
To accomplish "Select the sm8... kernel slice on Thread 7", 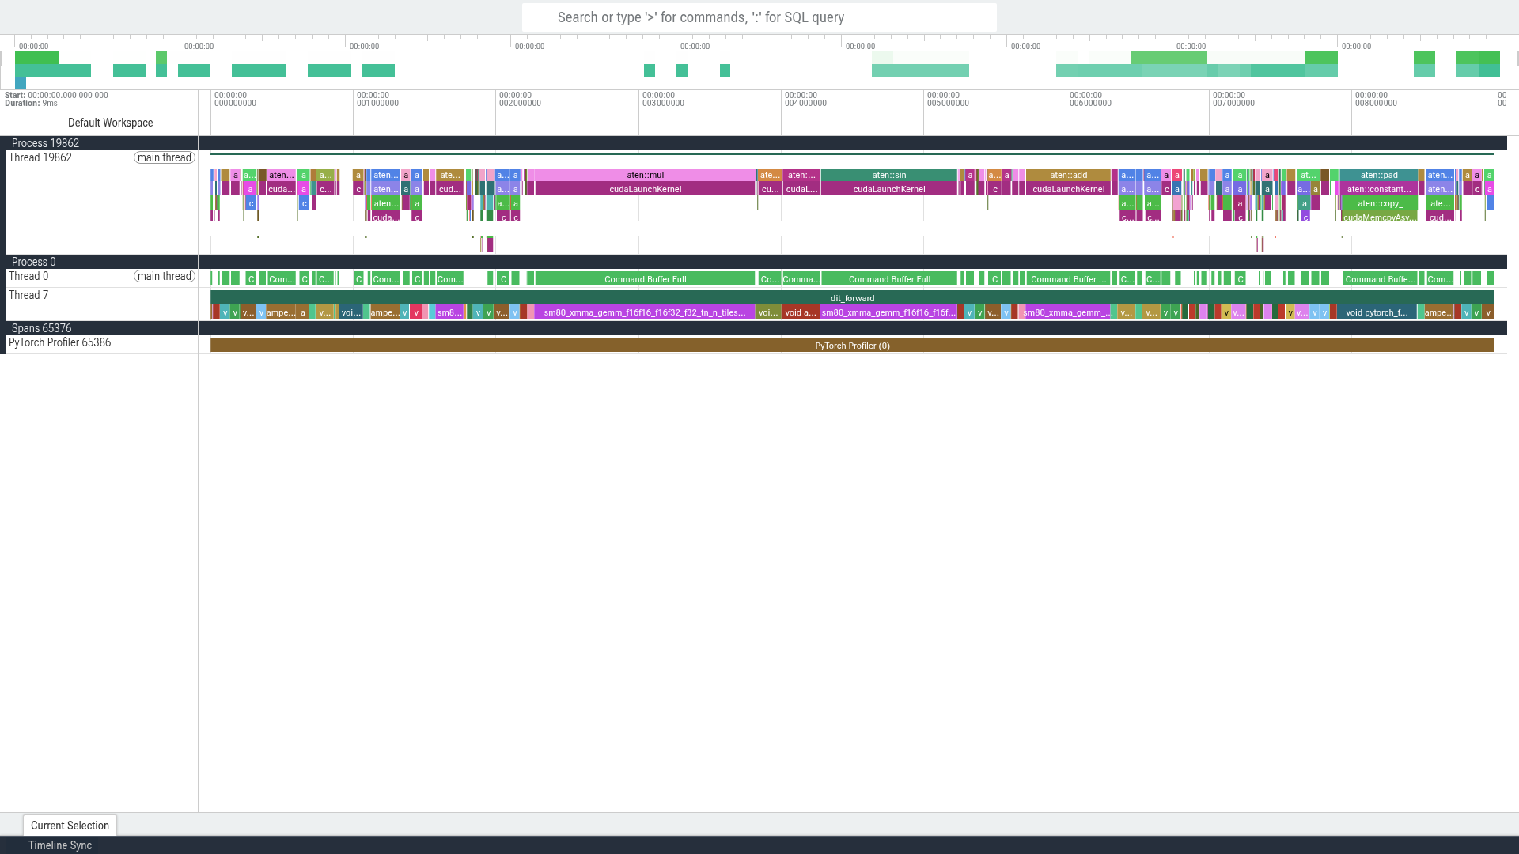I will [x=449, y=312].
